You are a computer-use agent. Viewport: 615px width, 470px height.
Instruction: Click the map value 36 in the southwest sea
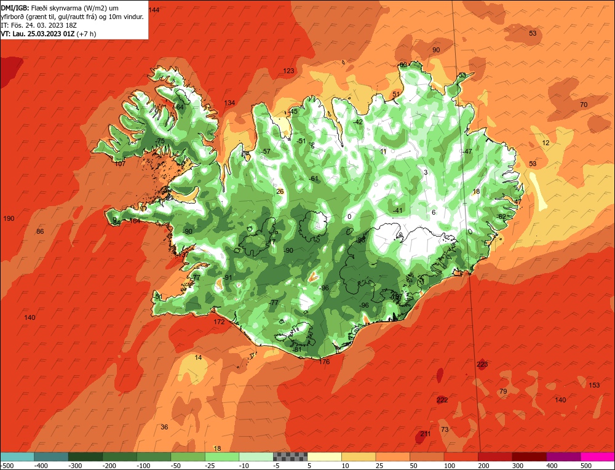pyautogui.click(x=164, y=427)
